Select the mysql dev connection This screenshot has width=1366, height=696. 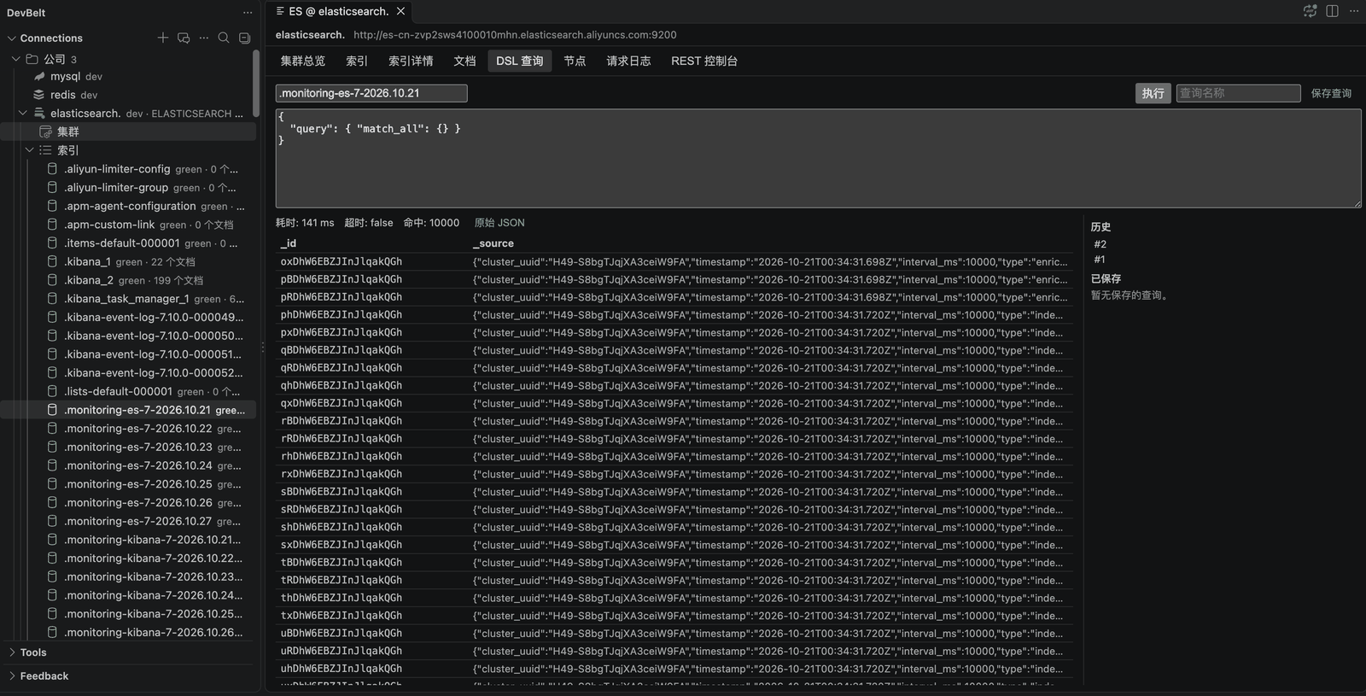[128, 76]
